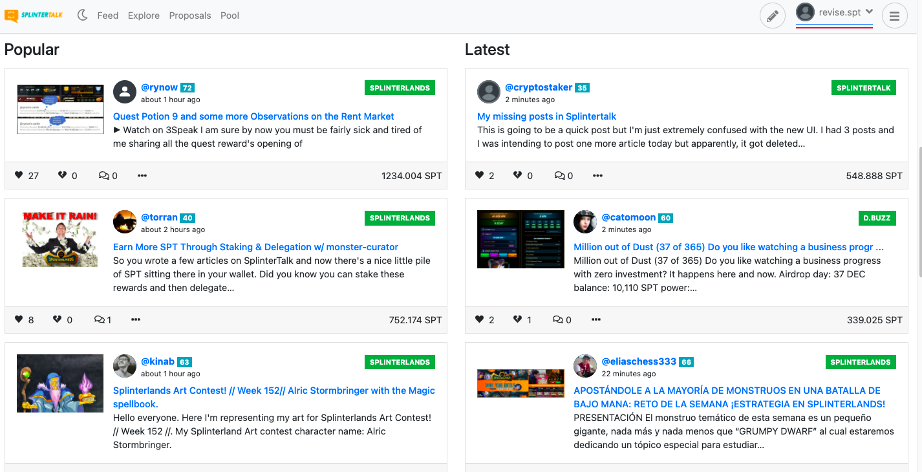This screenshot has height=472, width=922.
Task: Upvote the Earn More SPT post
Action: (x=19, y=319)
